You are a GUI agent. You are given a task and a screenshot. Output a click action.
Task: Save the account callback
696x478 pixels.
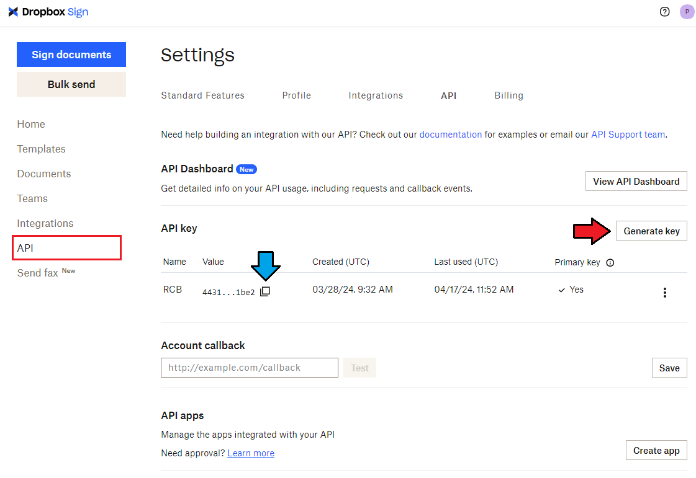(x=669, y=368)
